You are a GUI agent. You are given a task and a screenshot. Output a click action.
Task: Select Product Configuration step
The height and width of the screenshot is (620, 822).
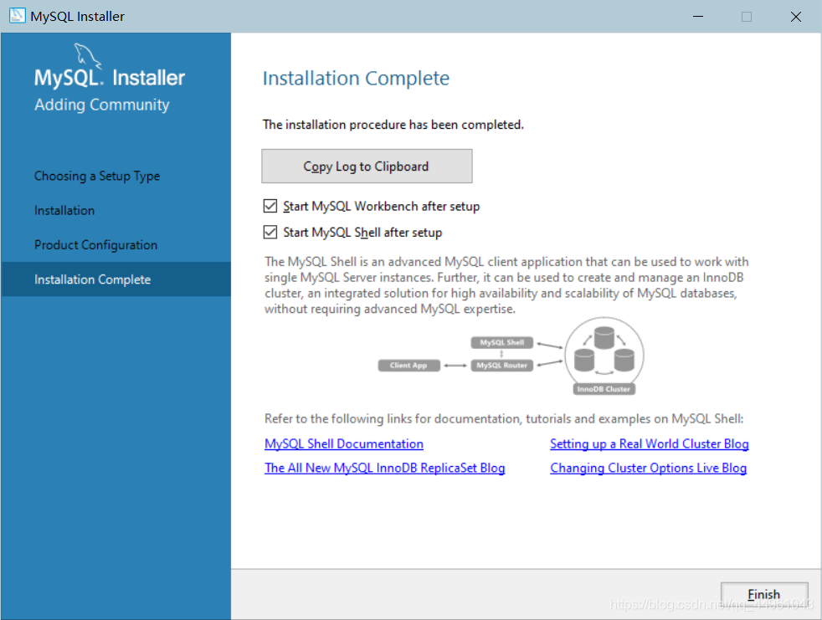pyautogui.click(x=95, y=245)
